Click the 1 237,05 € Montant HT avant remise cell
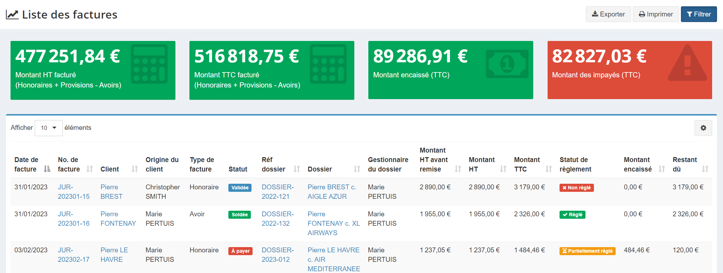The width and height of the screenshot is (723, 273). 435,250
